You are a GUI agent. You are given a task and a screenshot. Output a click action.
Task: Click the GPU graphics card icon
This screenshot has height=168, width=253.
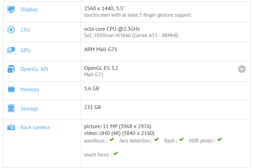11,50
